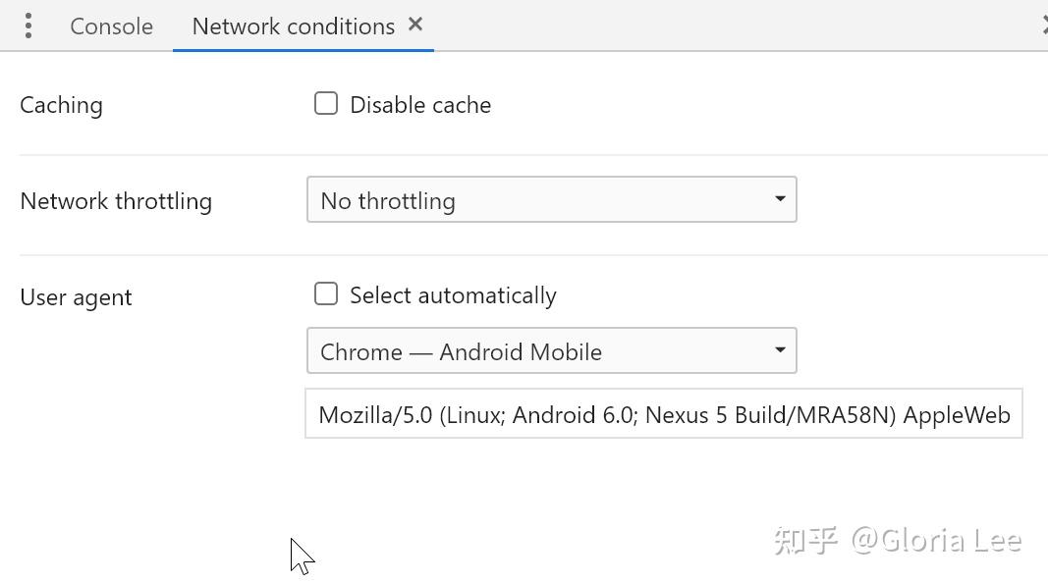This screenshot has height=584, width=1048.
Task: Check the Select automatically checkbox
Action: pos(326,294)
